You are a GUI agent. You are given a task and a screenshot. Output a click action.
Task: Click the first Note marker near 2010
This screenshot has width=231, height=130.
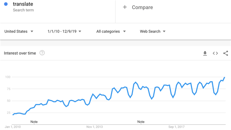pos(34,122)
